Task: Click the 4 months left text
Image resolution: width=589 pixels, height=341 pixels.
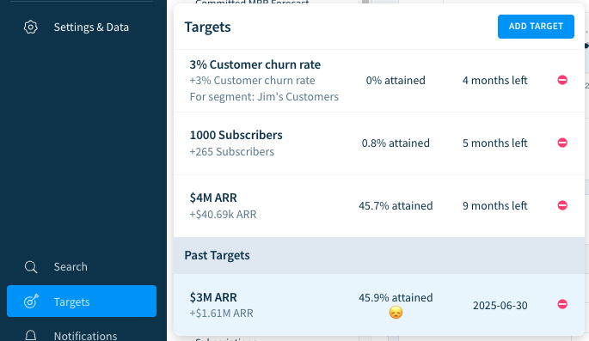Action: 495,80
